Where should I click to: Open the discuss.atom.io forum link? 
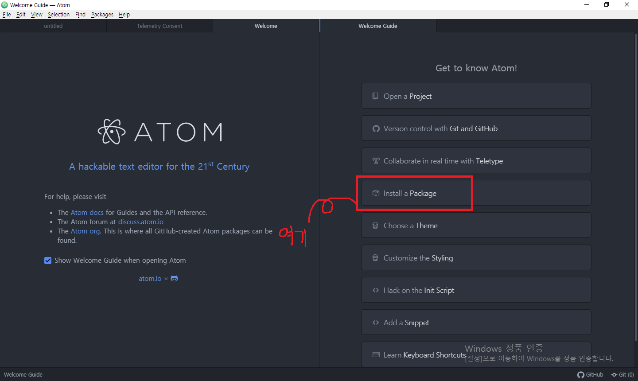point(140,222)
